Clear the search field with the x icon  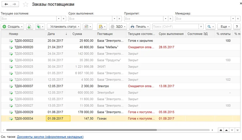pos(201,27)
